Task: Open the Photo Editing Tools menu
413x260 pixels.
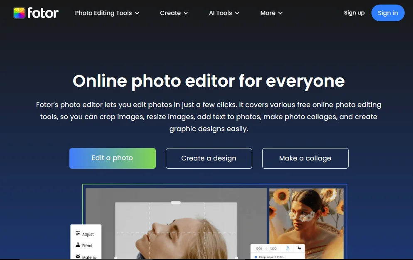Action: click(x=107, y=13)
